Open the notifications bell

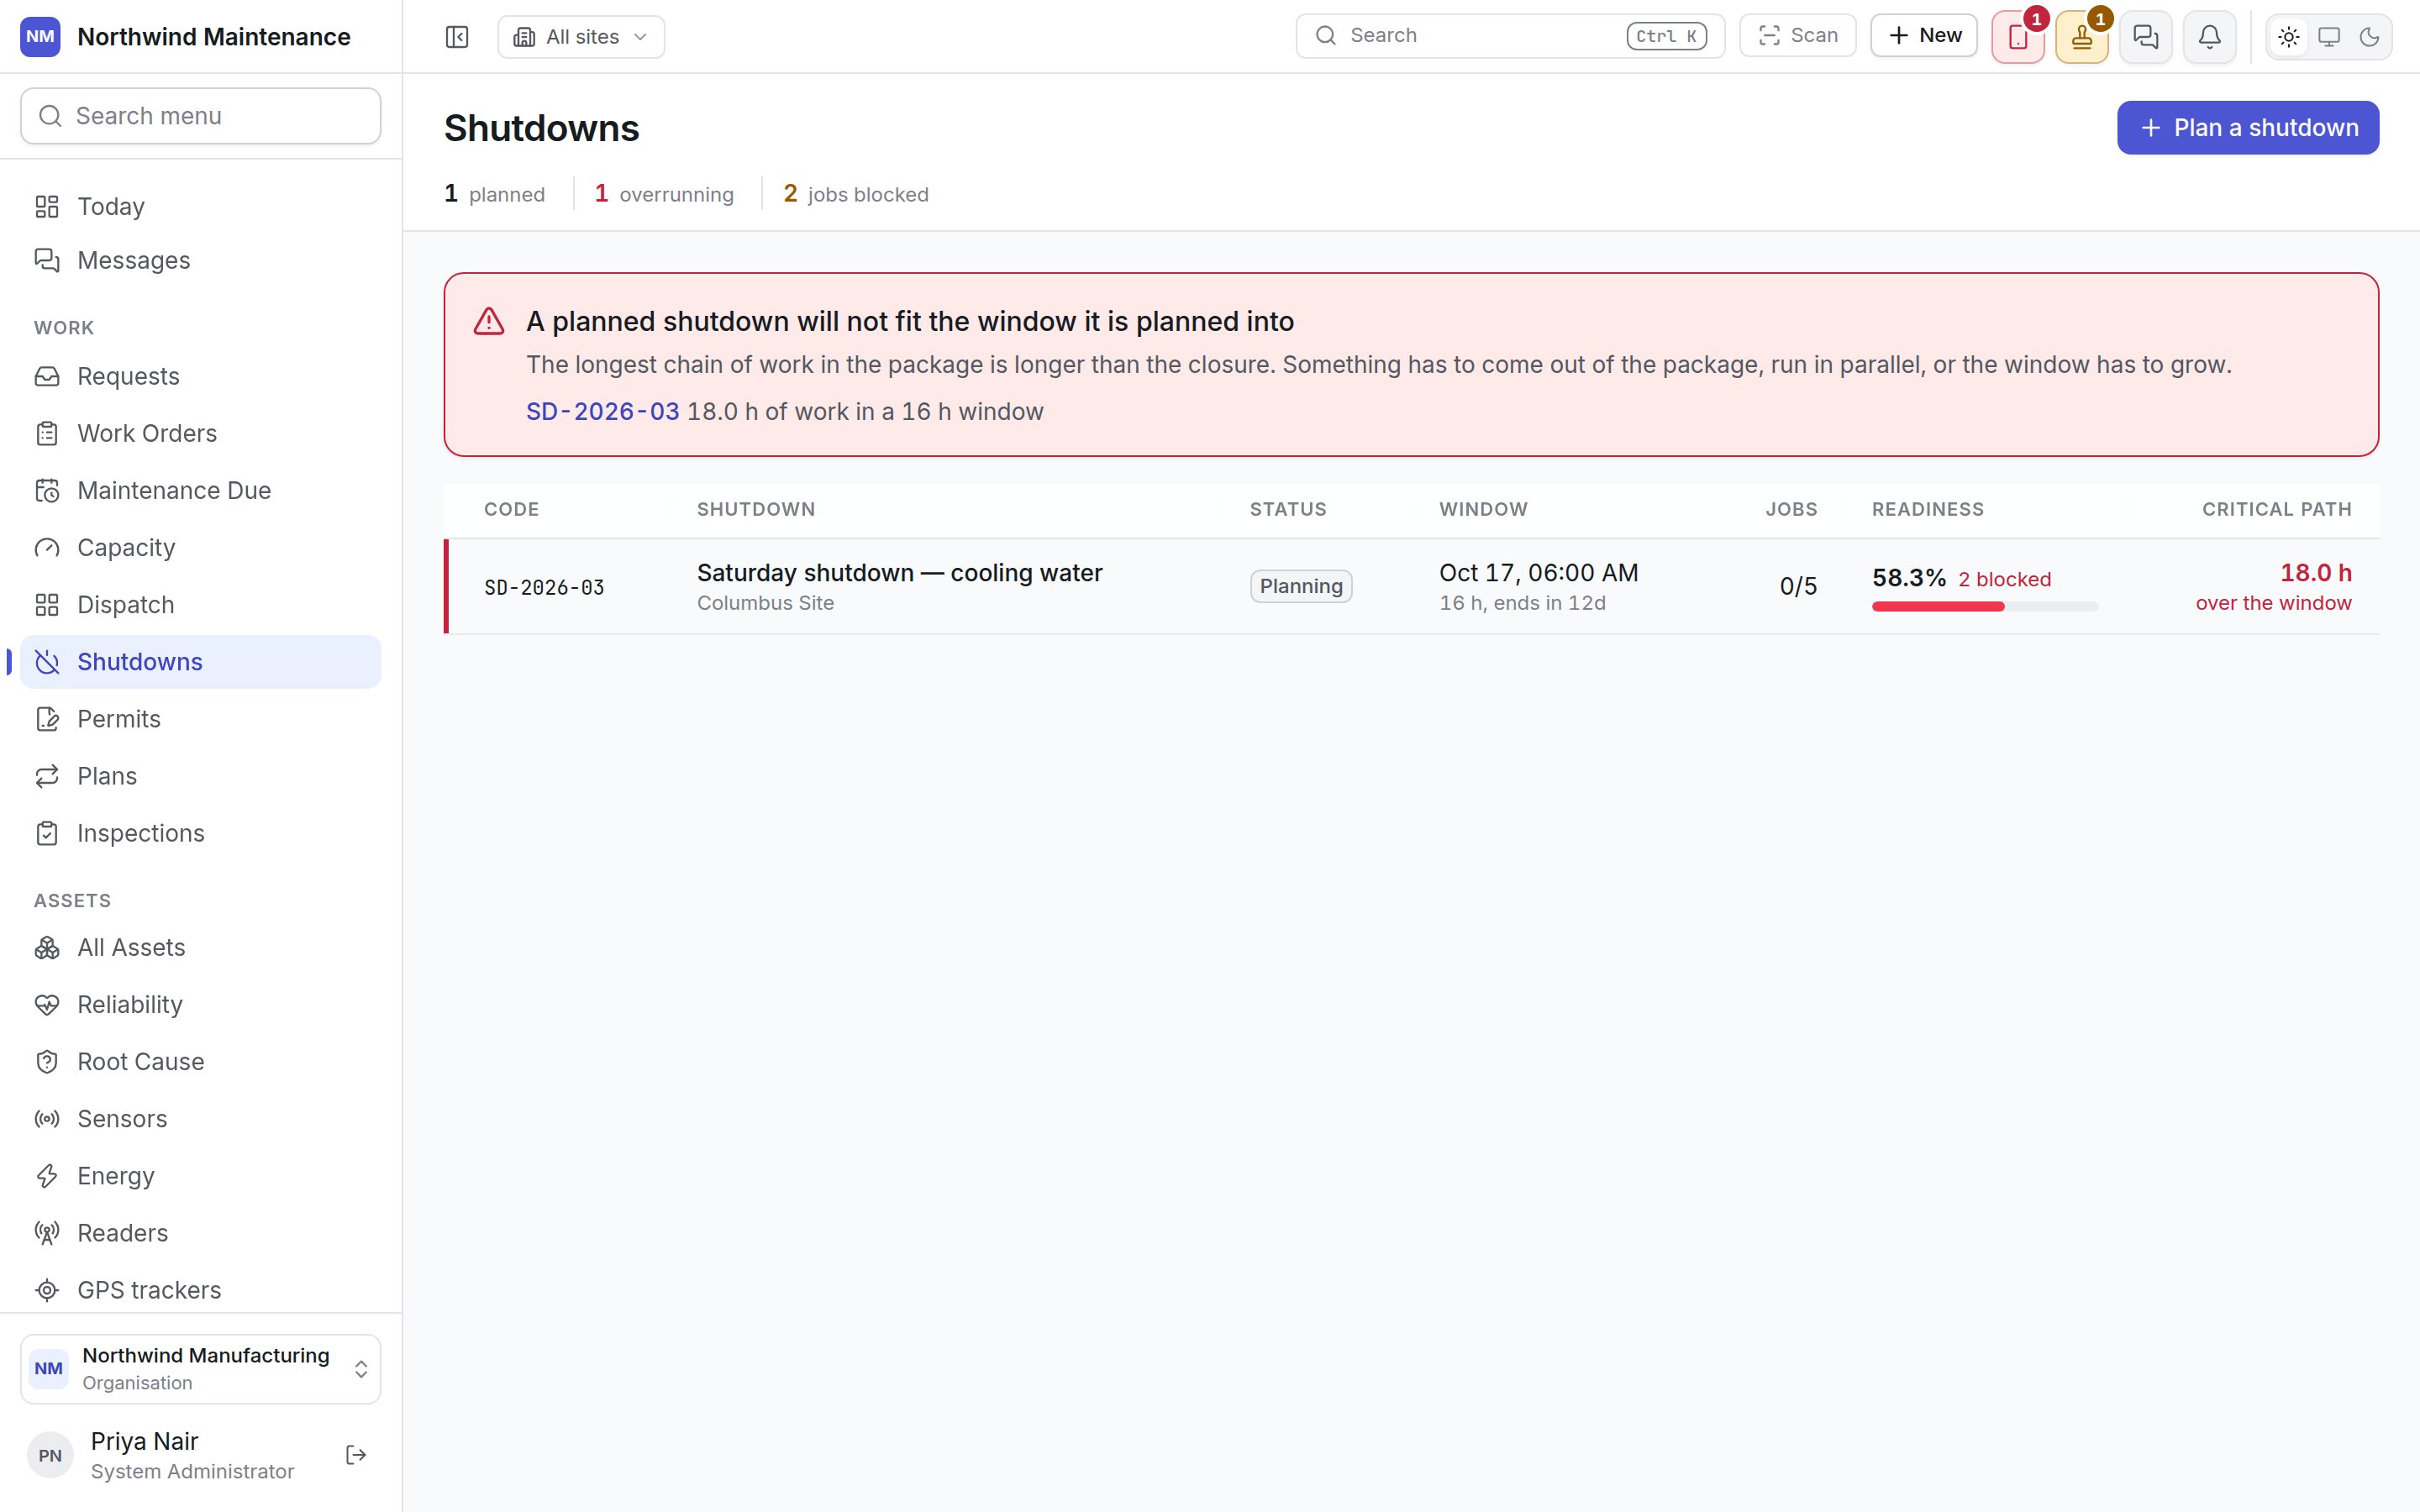(x=2210, y=38)
